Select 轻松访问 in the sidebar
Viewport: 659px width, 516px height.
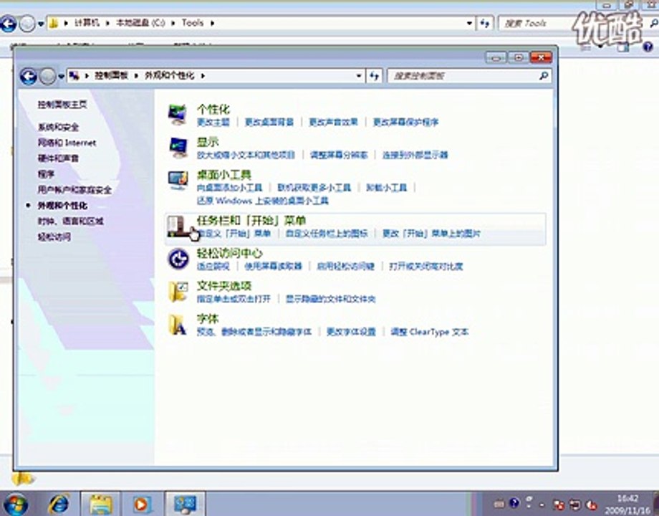(54, 236)
